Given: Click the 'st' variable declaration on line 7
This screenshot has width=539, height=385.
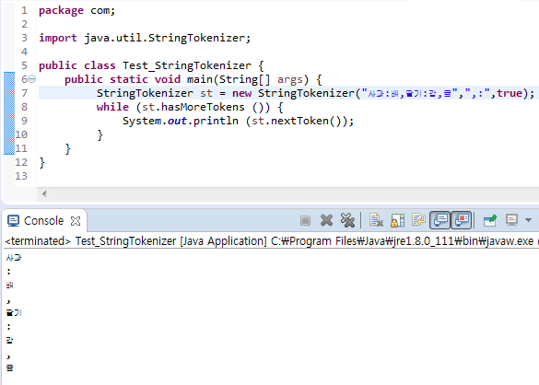Looking at the screenshot, I should (x=206, y=93).
